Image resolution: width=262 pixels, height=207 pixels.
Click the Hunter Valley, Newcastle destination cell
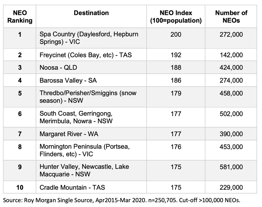click(84, 170)
